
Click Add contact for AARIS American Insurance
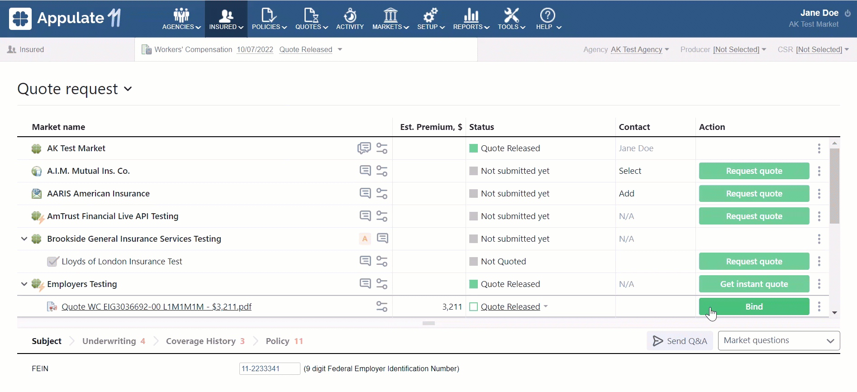pos(627,193)
